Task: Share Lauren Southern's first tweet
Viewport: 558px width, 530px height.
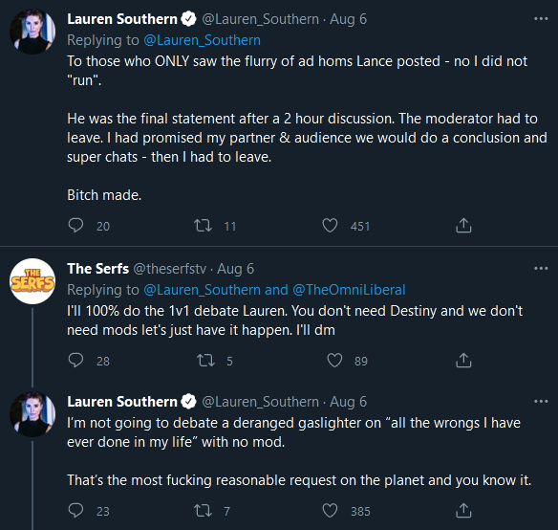Action: (x=463, y=226)
